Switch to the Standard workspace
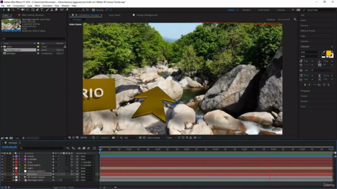The height and width of the screenshot is (189, 337). [x=246, y=10]
